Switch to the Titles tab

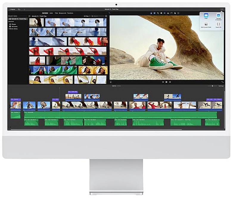pos(56,13)
